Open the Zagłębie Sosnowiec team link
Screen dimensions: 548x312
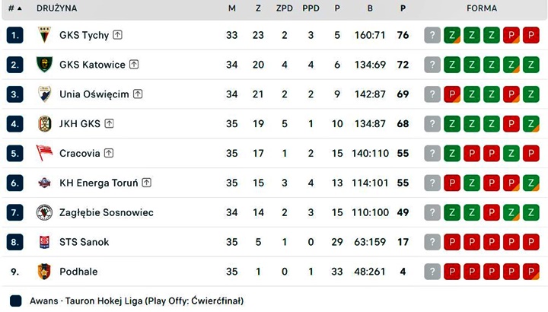(107, 212)
